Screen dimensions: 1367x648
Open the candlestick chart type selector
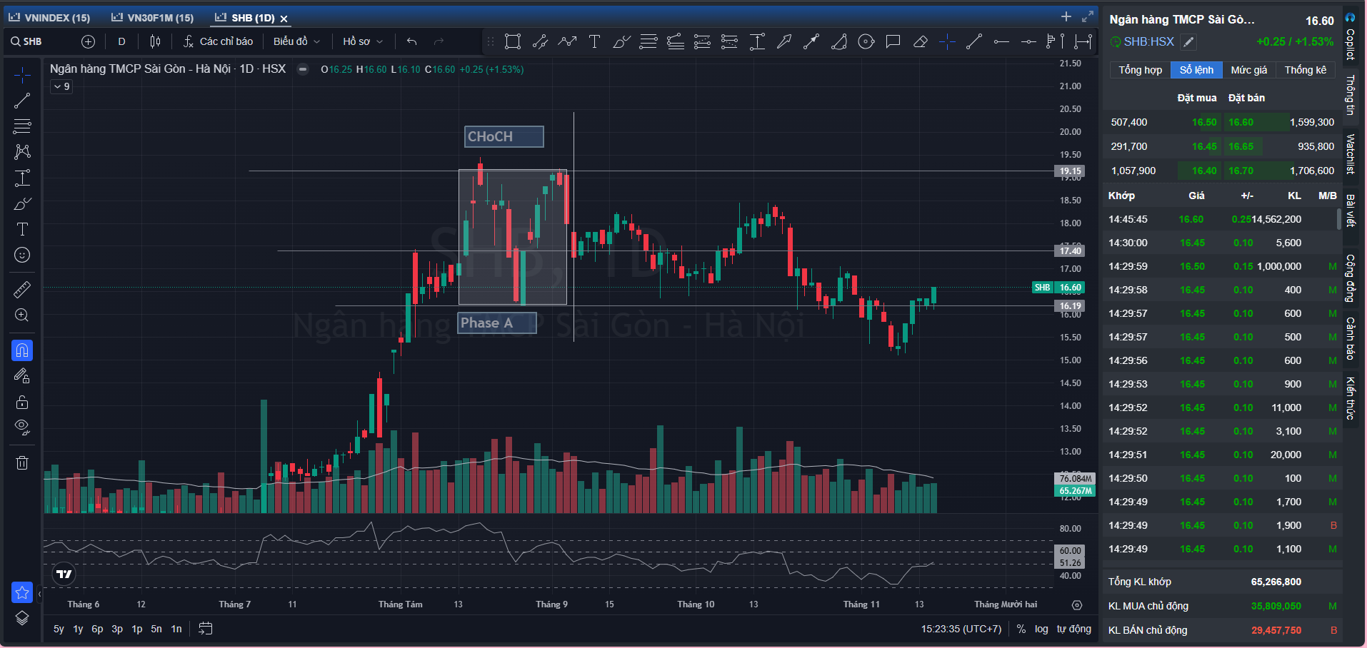pos(155,41)
